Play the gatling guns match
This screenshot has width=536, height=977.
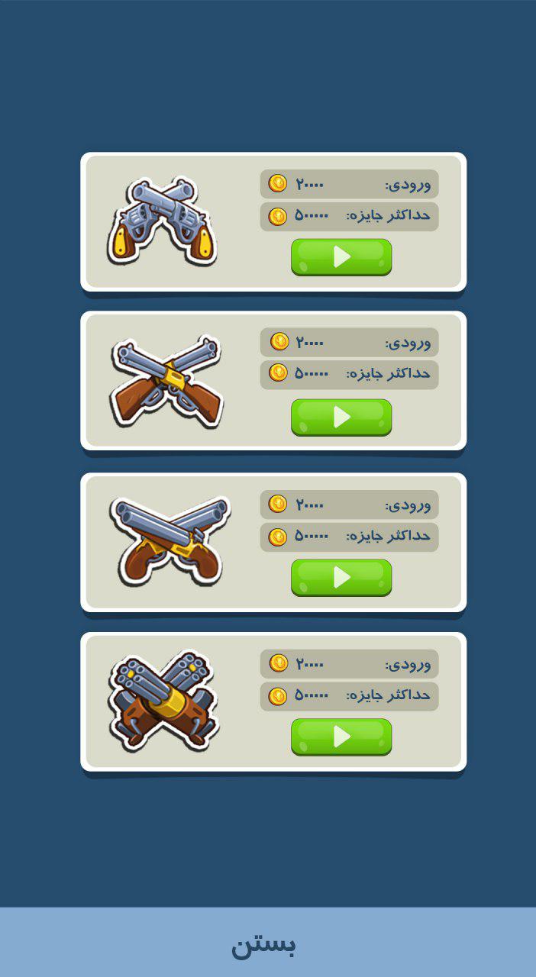341,737
